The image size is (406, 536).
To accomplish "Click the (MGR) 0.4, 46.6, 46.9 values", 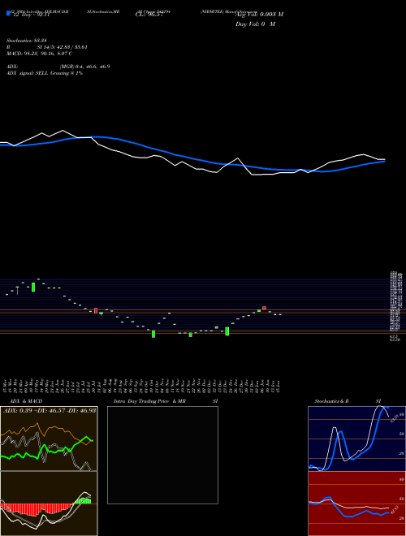I will (x=84, y=67).
